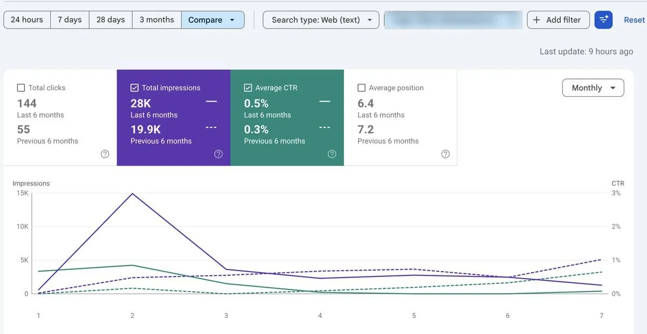Viewport: 647px width, 334px height.
Task: Click the 6.4 average position value
Action: [x=366, y=103]
